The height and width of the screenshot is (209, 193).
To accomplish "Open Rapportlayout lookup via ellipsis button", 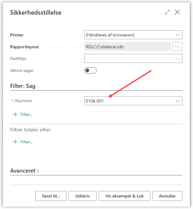I will [177, 47].
